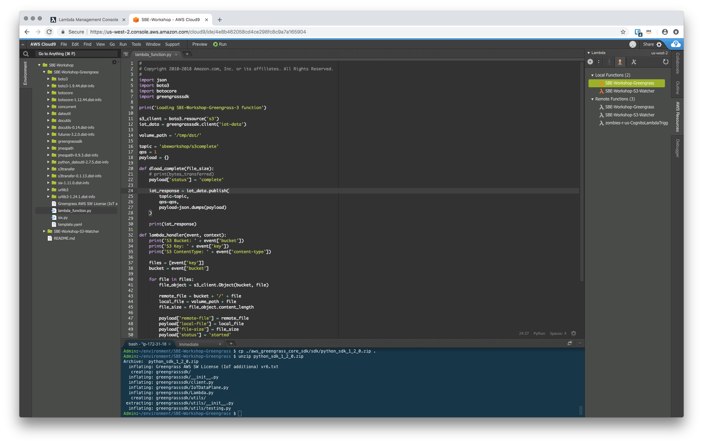Create a new Lambda function icon
The width and height of the screenshot is (703, 445).
point(634,62)
